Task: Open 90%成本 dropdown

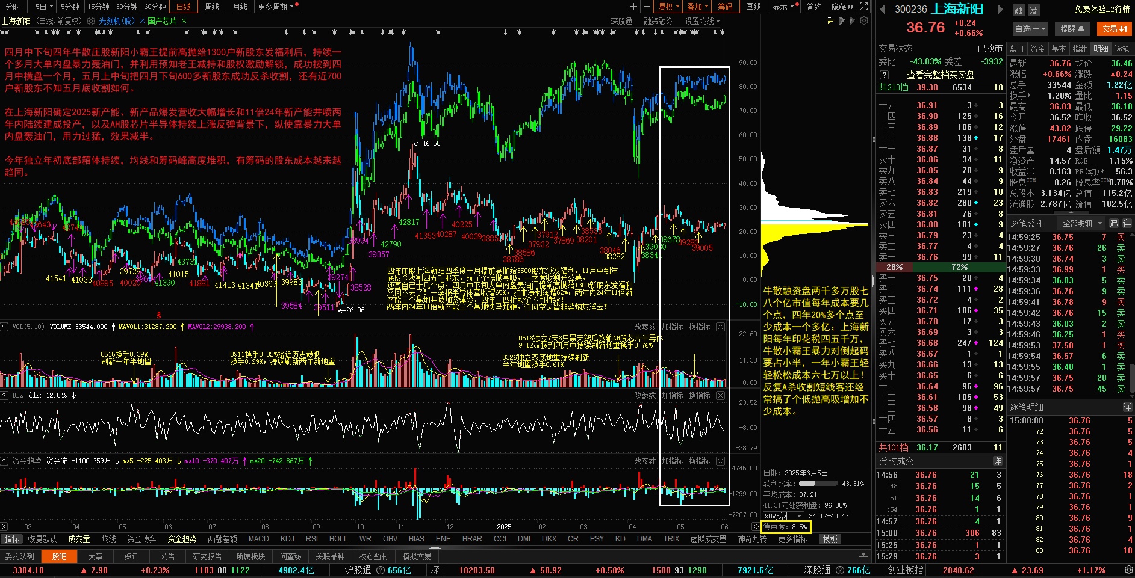Action: point(783,516)
